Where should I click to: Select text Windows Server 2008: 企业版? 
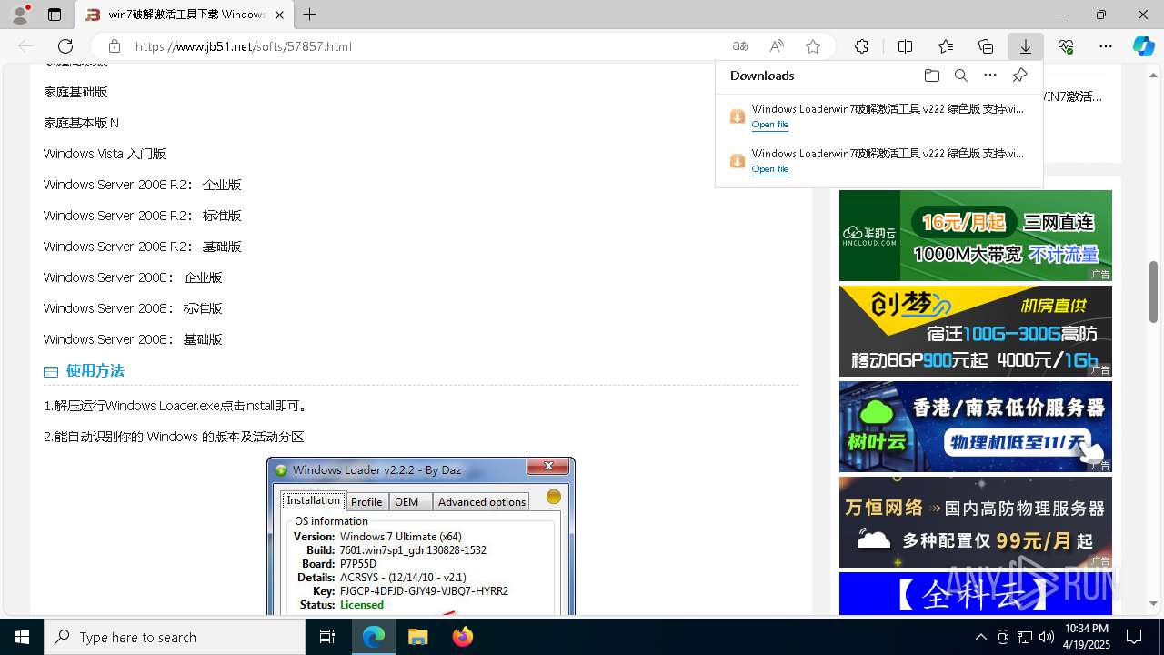coord(133,277)
